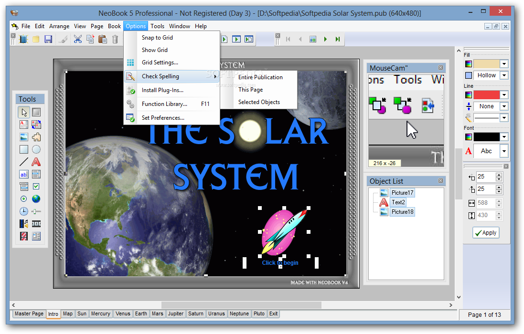Select the text entry field tool
Viewport: 524px width, 334px height.
tap(24, 174)
